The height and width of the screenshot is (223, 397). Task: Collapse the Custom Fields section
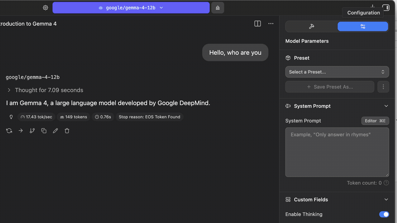point(386,199)
